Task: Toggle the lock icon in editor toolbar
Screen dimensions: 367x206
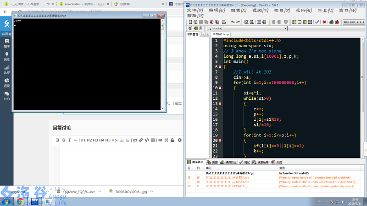Action: click(172, 140)
